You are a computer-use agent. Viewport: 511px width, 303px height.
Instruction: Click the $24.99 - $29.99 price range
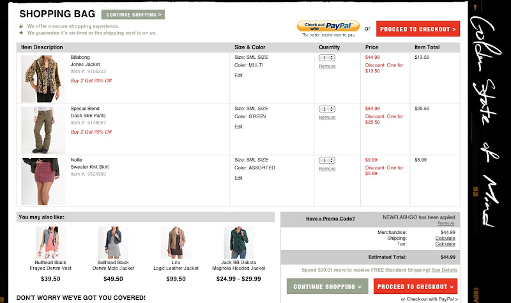(238, 279)
